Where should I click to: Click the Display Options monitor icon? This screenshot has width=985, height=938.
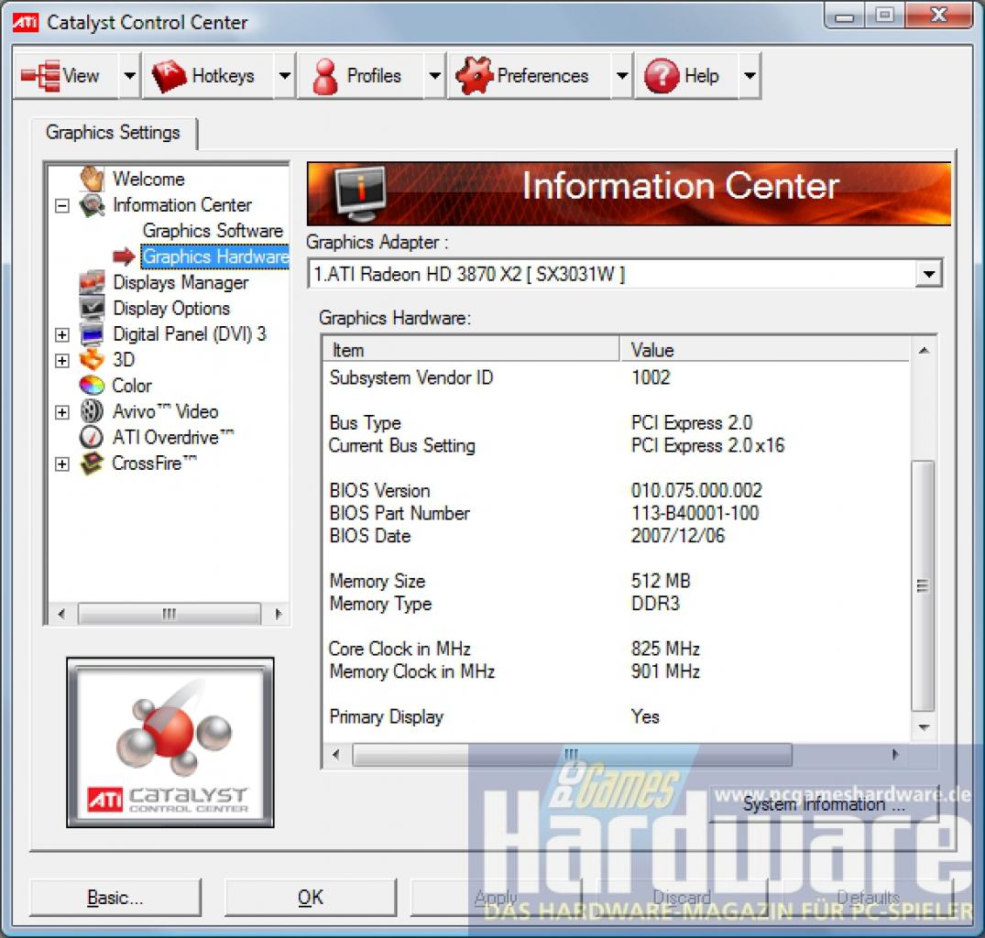tap(92, 309)
